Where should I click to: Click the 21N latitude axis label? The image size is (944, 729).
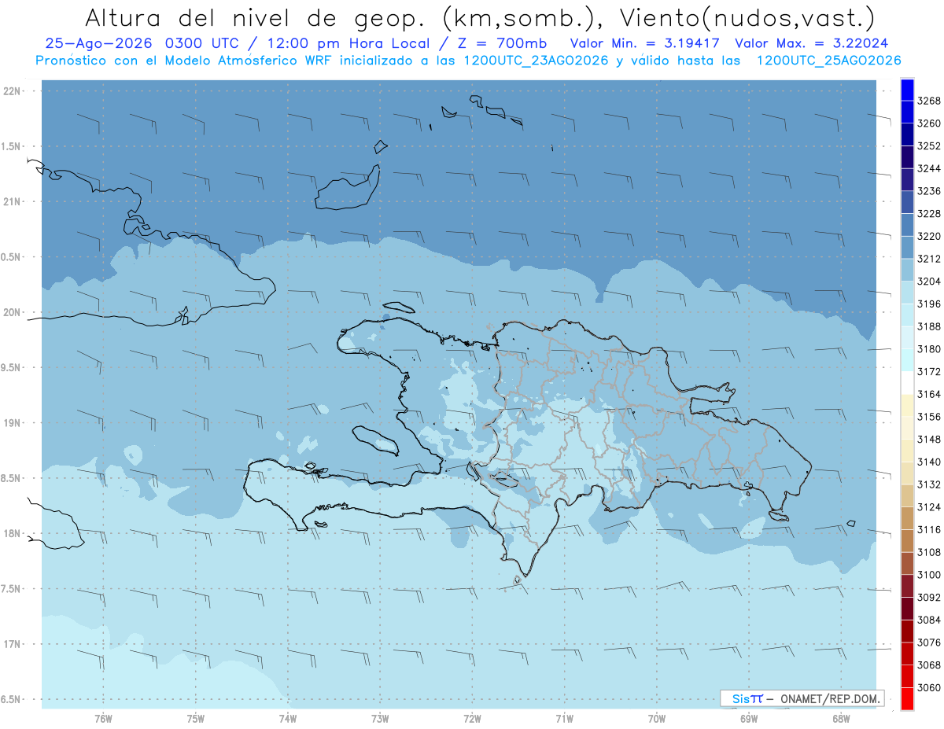[12, 202]
